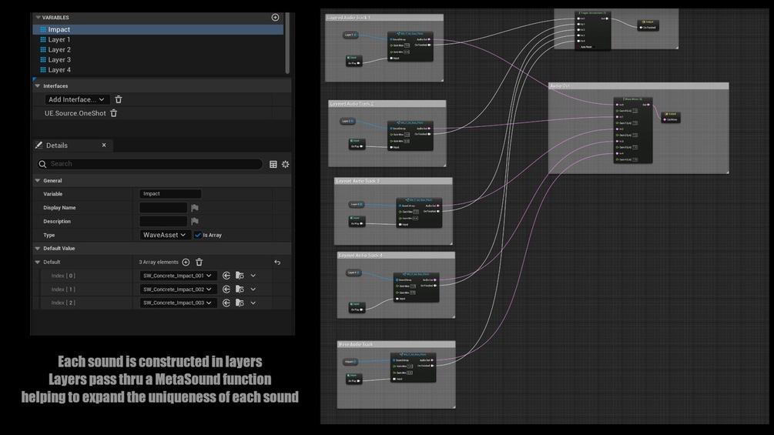Reset Default value to default
774x435 pixels.
tap(277, 263)
